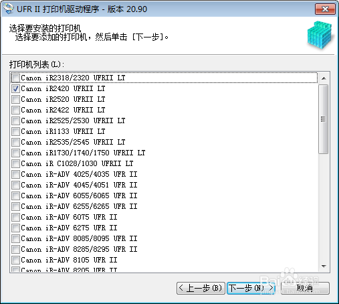Cancel the installer with 取消
Screen dimensions: 339x304
[305, 288]
